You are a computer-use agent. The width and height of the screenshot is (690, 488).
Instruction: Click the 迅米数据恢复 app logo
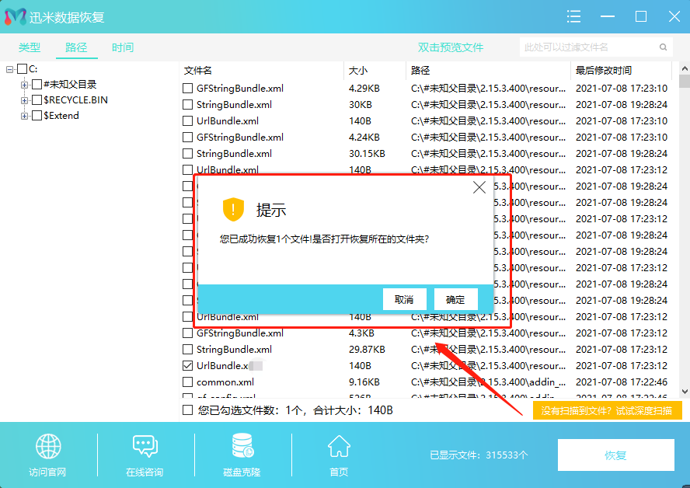[16, 16]
